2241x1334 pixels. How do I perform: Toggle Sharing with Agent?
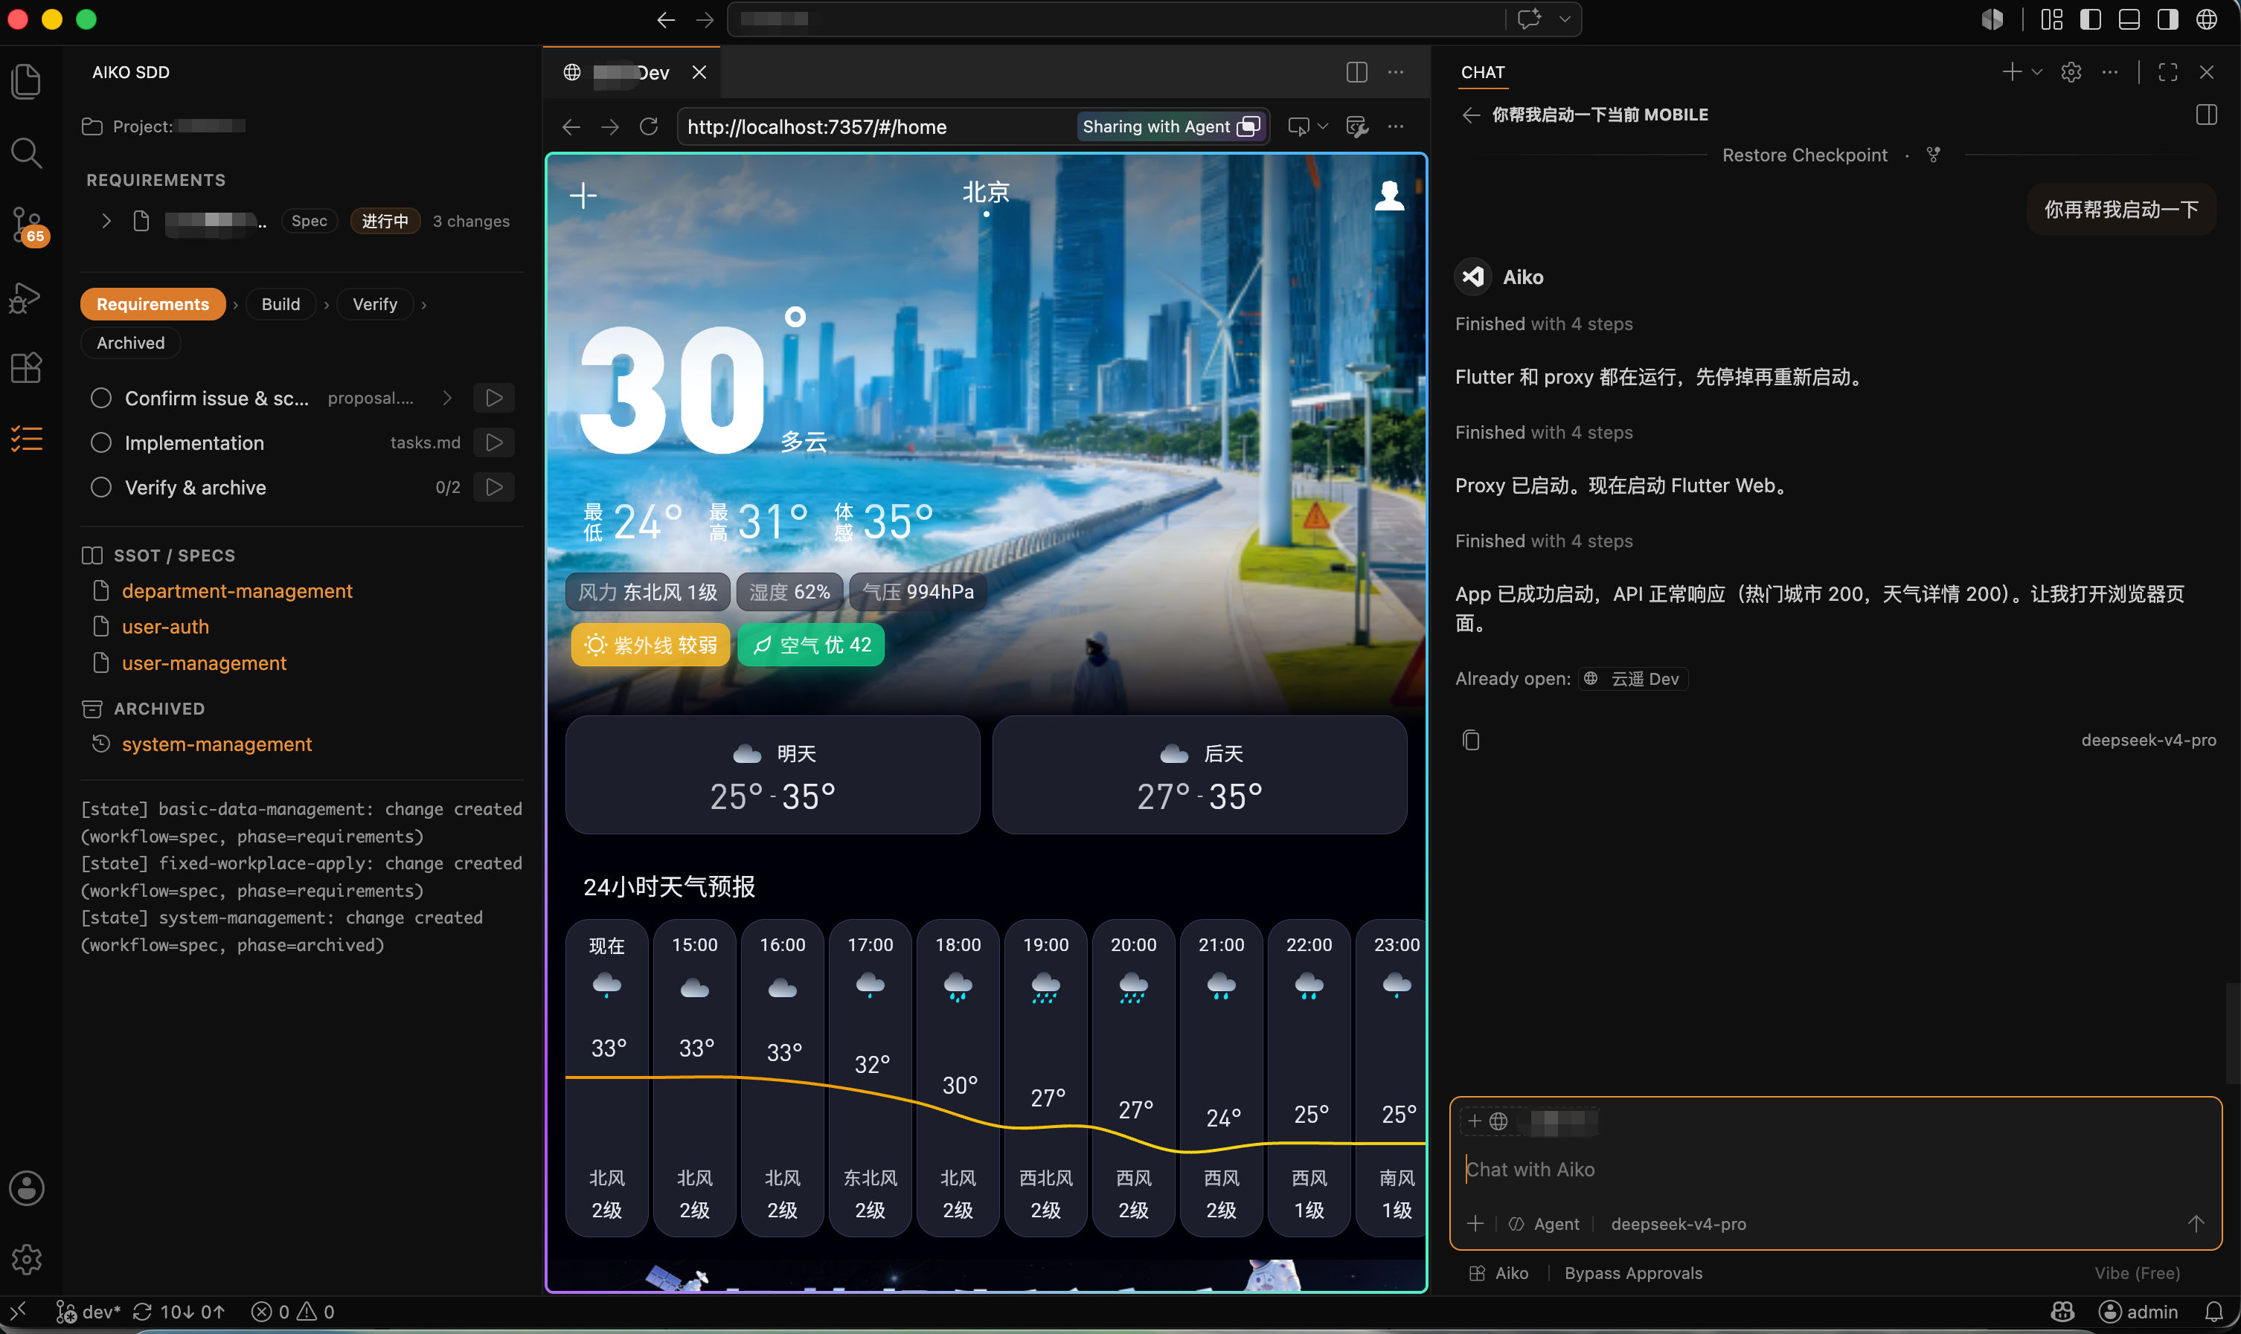[1171, 126]
